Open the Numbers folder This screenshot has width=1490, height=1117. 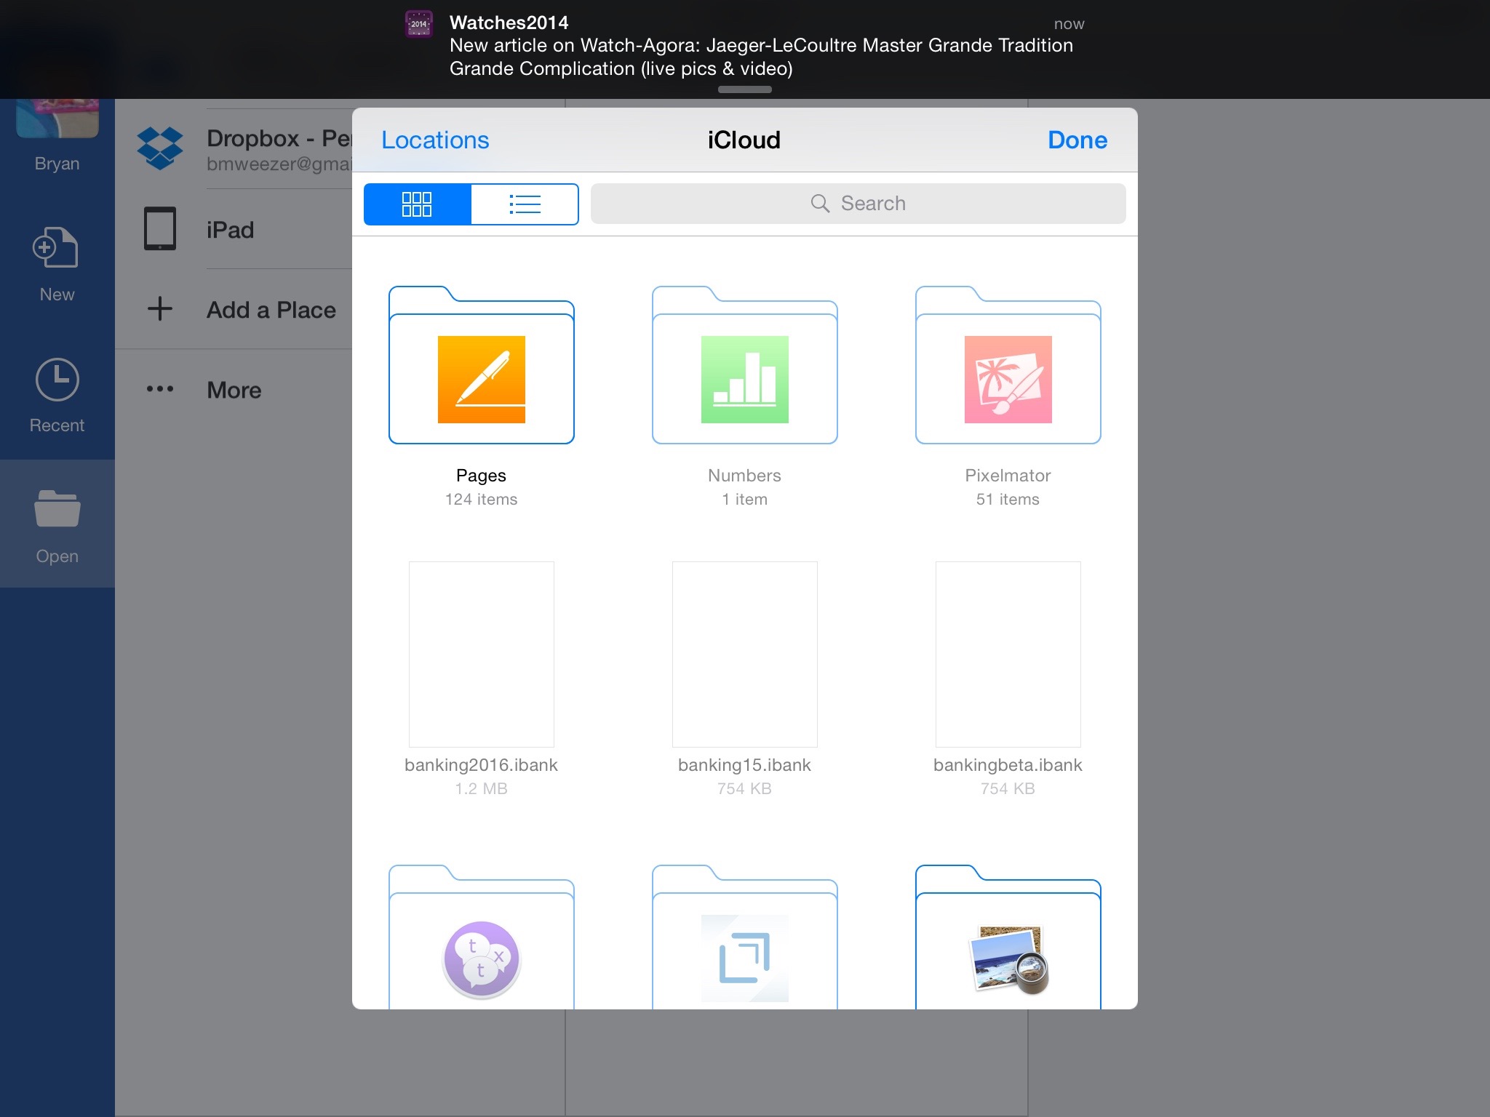[744, 365]
